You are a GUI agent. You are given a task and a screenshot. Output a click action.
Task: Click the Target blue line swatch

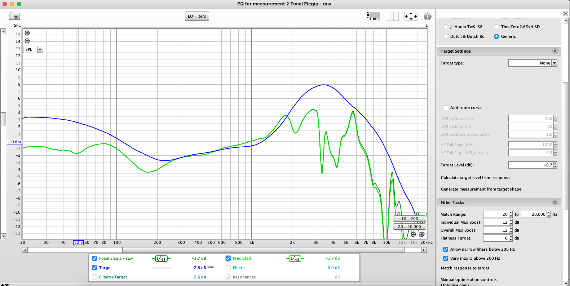pyautogui.click(x=161, y=268)
